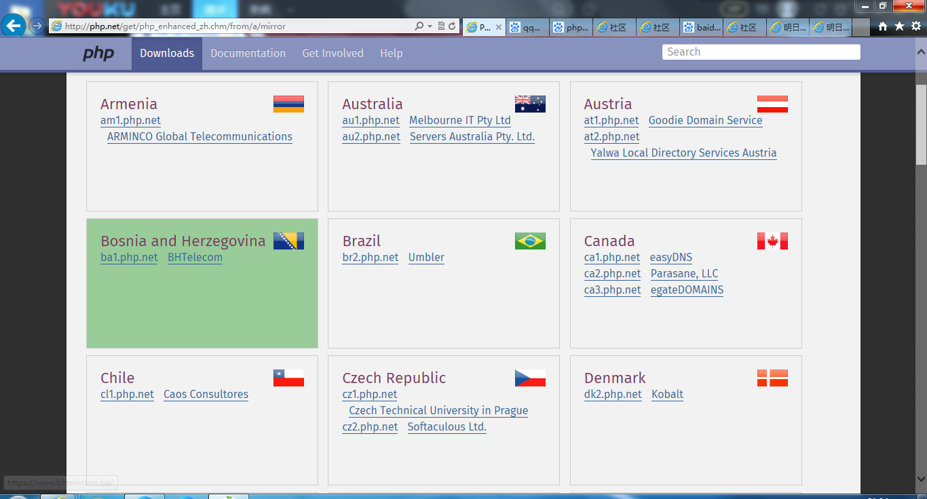
Task: Switch to the "php..." browser tab
Action: [570, 27]
